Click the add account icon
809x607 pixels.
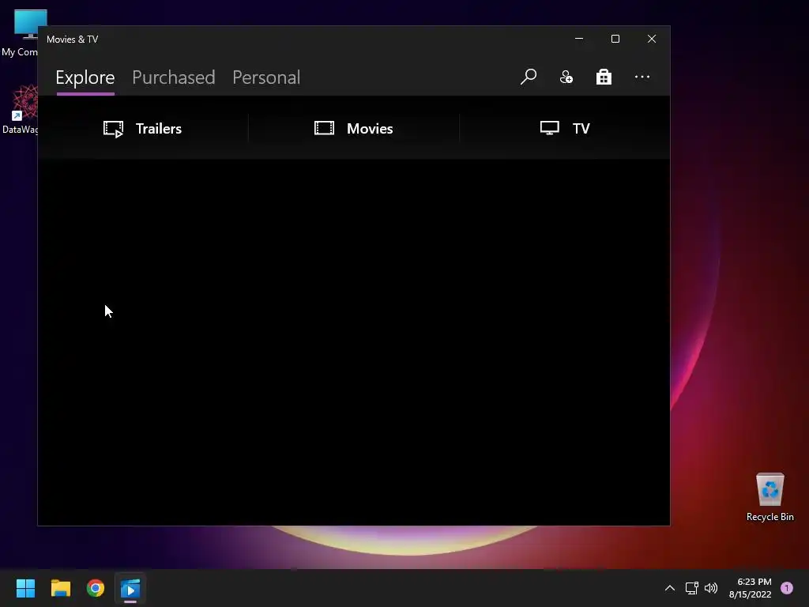pyautogui.click(x=566, y=77)
